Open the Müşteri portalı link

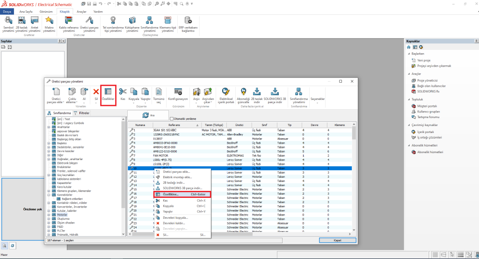click(427, 106)
